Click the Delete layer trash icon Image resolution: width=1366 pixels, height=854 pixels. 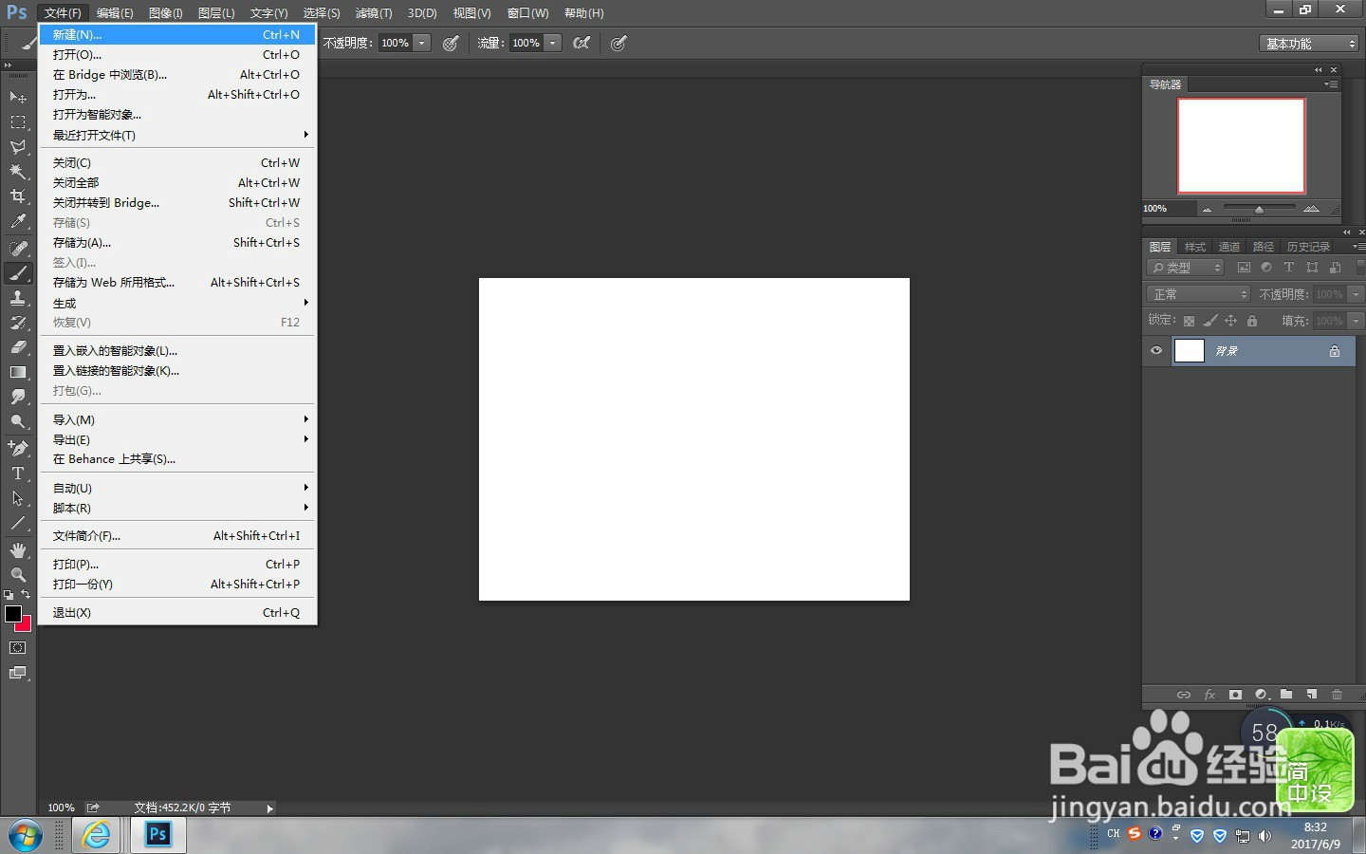point(1338,695)
